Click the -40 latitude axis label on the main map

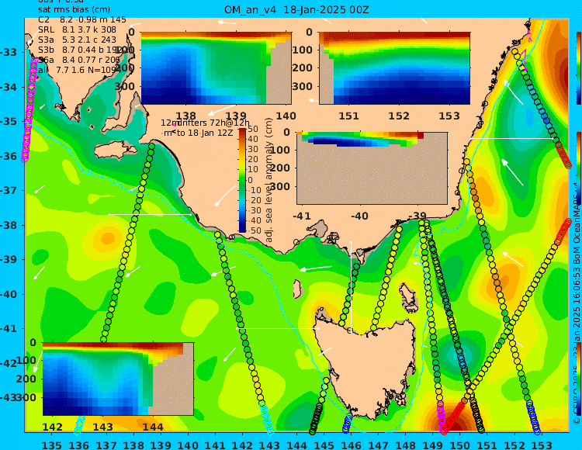pos(9,294)
